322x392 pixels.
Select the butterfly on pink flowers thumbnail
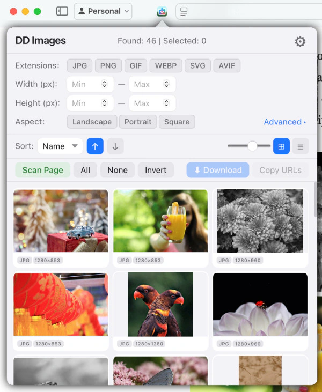[160, 371]
